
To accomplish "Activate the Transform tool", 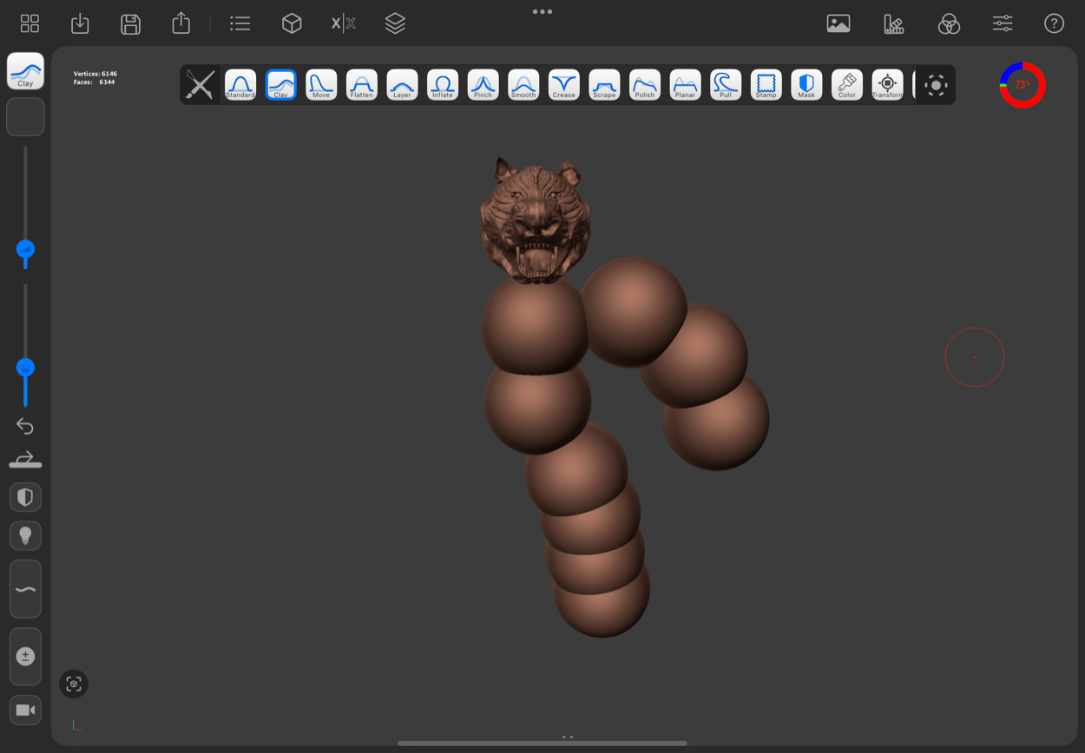I will point(887,85).
